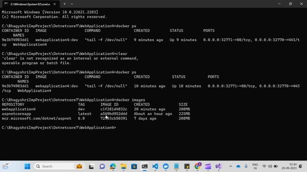Click the 225MB size value
The width and height of the screenshot is (307, 172).
coord(184,114)
